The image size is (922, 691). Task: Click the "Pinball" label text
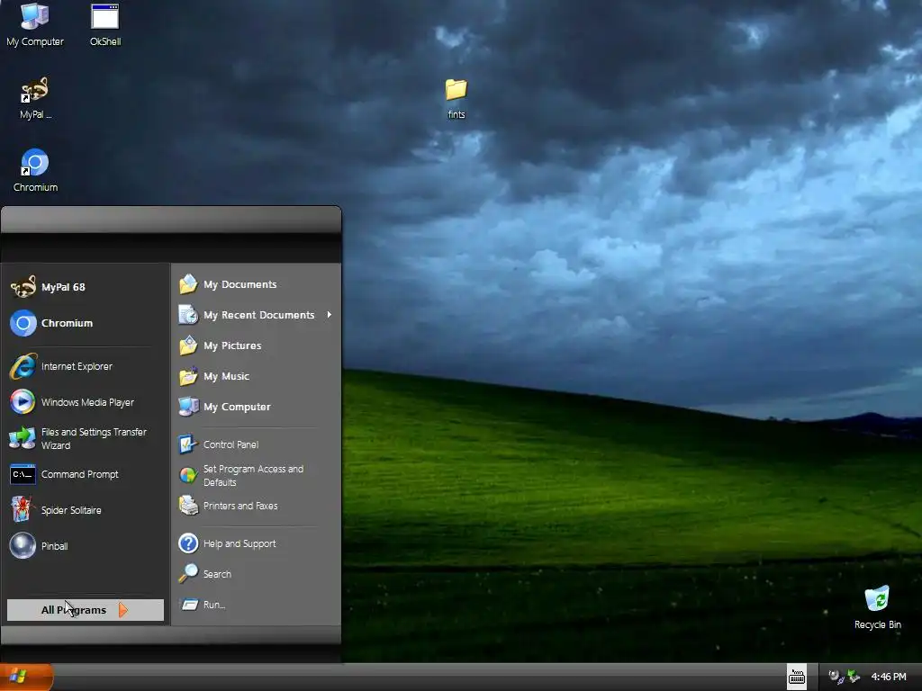(55, 546)
